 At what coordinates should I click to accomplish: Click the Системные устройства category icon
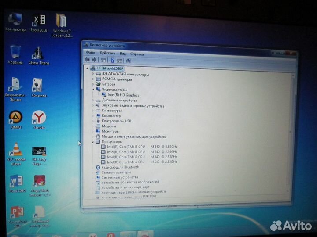pyautogui.click(x=98, y=177)
